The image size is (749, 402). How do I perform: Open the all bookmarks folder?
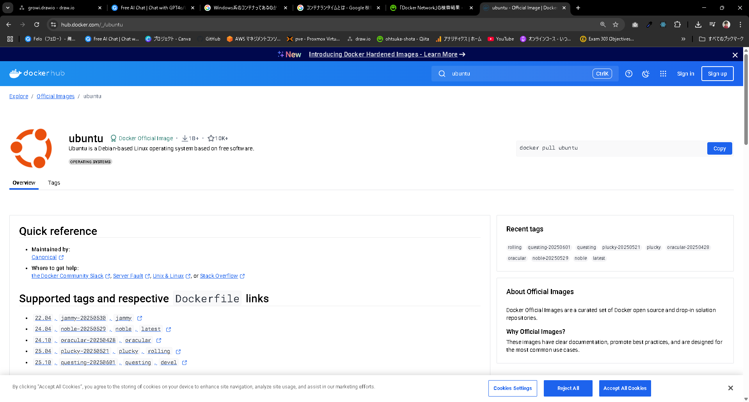[x=721, y=39]
